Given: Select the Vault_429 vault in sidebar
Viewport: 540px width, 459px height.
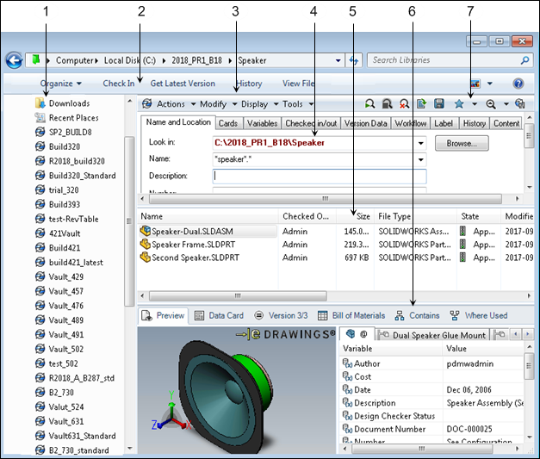Looking at the screenshot, I should [66, 276].
